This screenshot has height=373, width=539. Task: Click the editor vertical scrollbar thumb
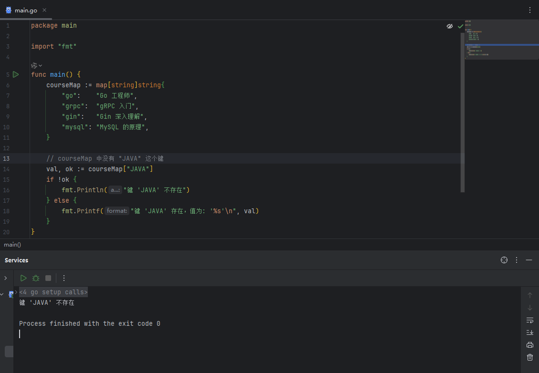tap(462, 110)
